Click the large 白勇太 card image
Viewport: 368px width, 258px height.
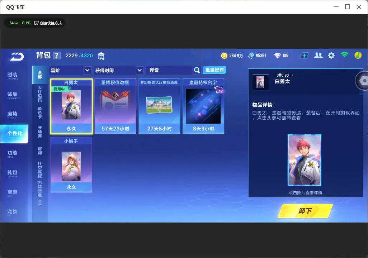pos(305,160)
